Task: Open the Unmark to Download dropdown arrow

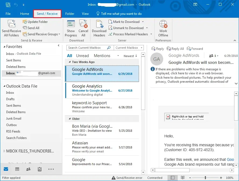Action: 147,28
